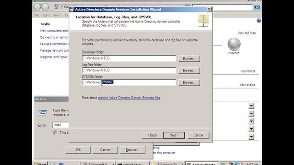Click the wizard title bar icon
Viewport: 294px width, 165px height.
coord(72,10)
